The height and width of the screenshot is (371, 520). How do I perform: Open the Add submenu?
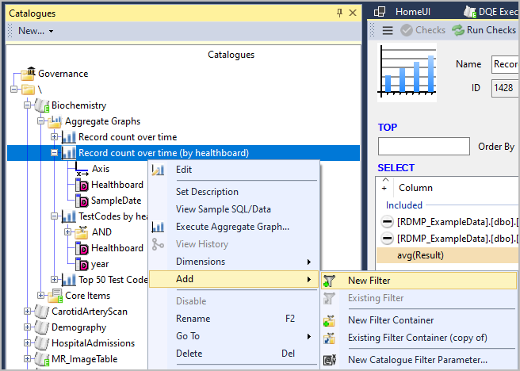234,279
